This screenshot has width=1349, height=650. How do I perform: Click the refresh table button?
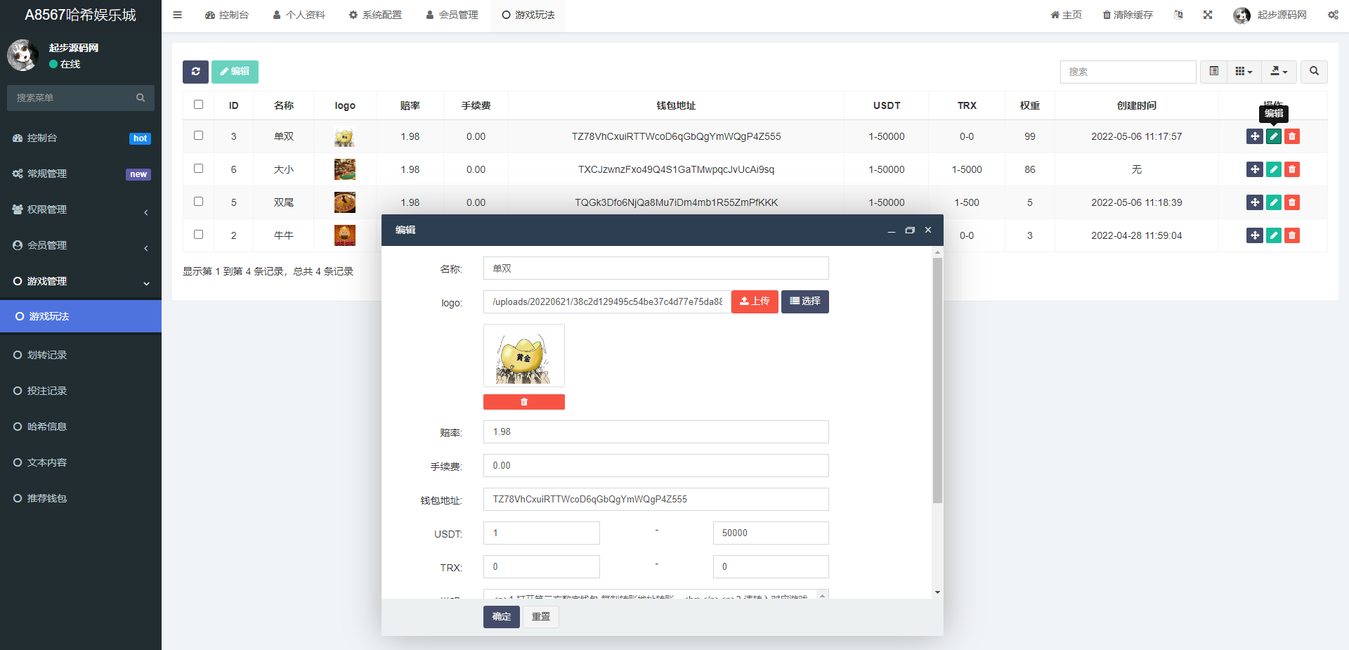(195, 72)
